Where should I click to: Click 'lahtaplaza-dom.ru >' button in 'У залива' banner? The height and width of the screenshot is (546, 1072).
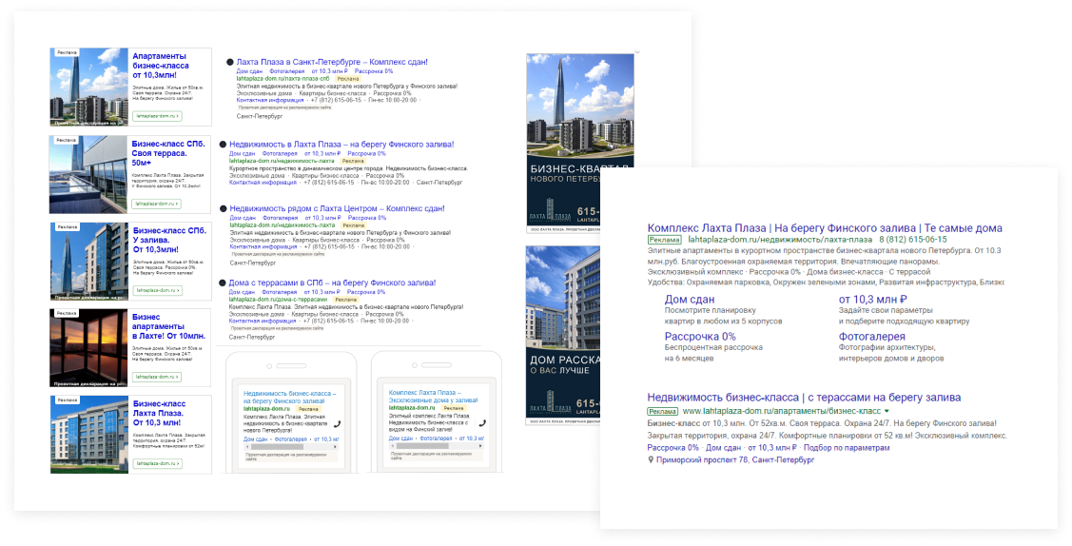pos(157,290)
